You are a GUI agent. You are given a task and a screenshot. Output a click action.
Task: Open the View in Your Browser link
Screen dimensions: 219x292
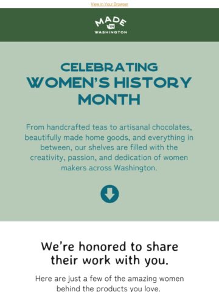[x=109, y=4]
